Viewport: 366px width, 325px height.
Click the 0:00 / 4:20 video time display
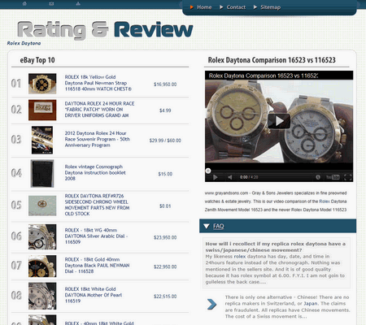tap(249, 177)
